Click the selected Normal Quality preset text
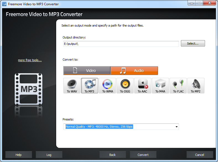The width and height of the screenshot is (218, 162). (99, 127)
